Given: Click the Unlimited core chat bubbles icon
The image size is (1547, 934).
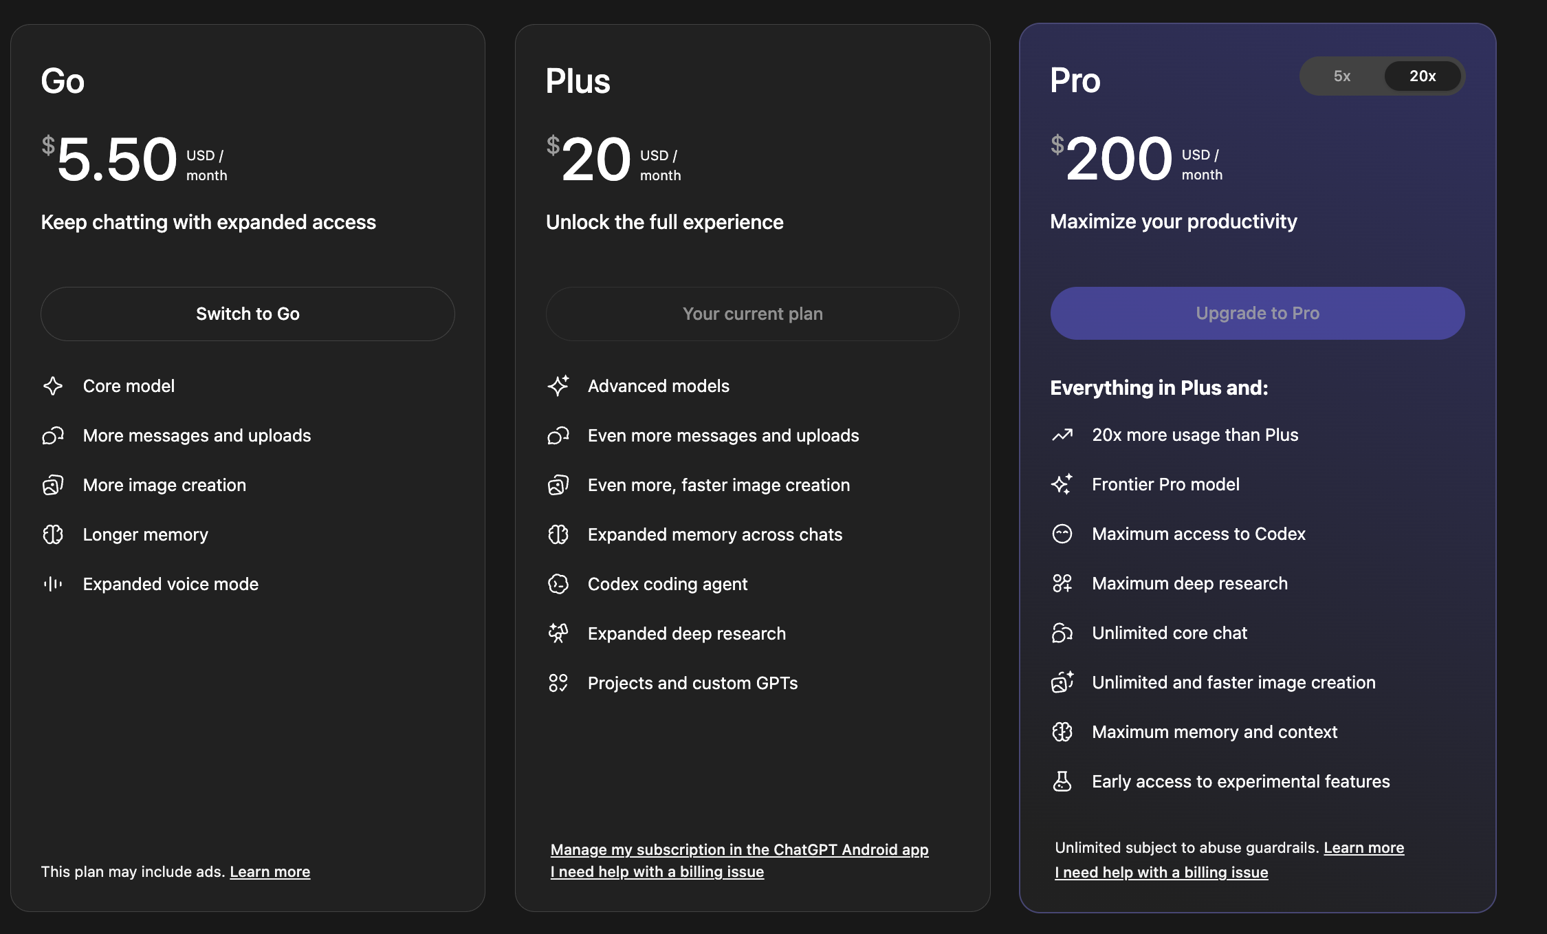Looking at the screenshot, I should pos(1062,633).
